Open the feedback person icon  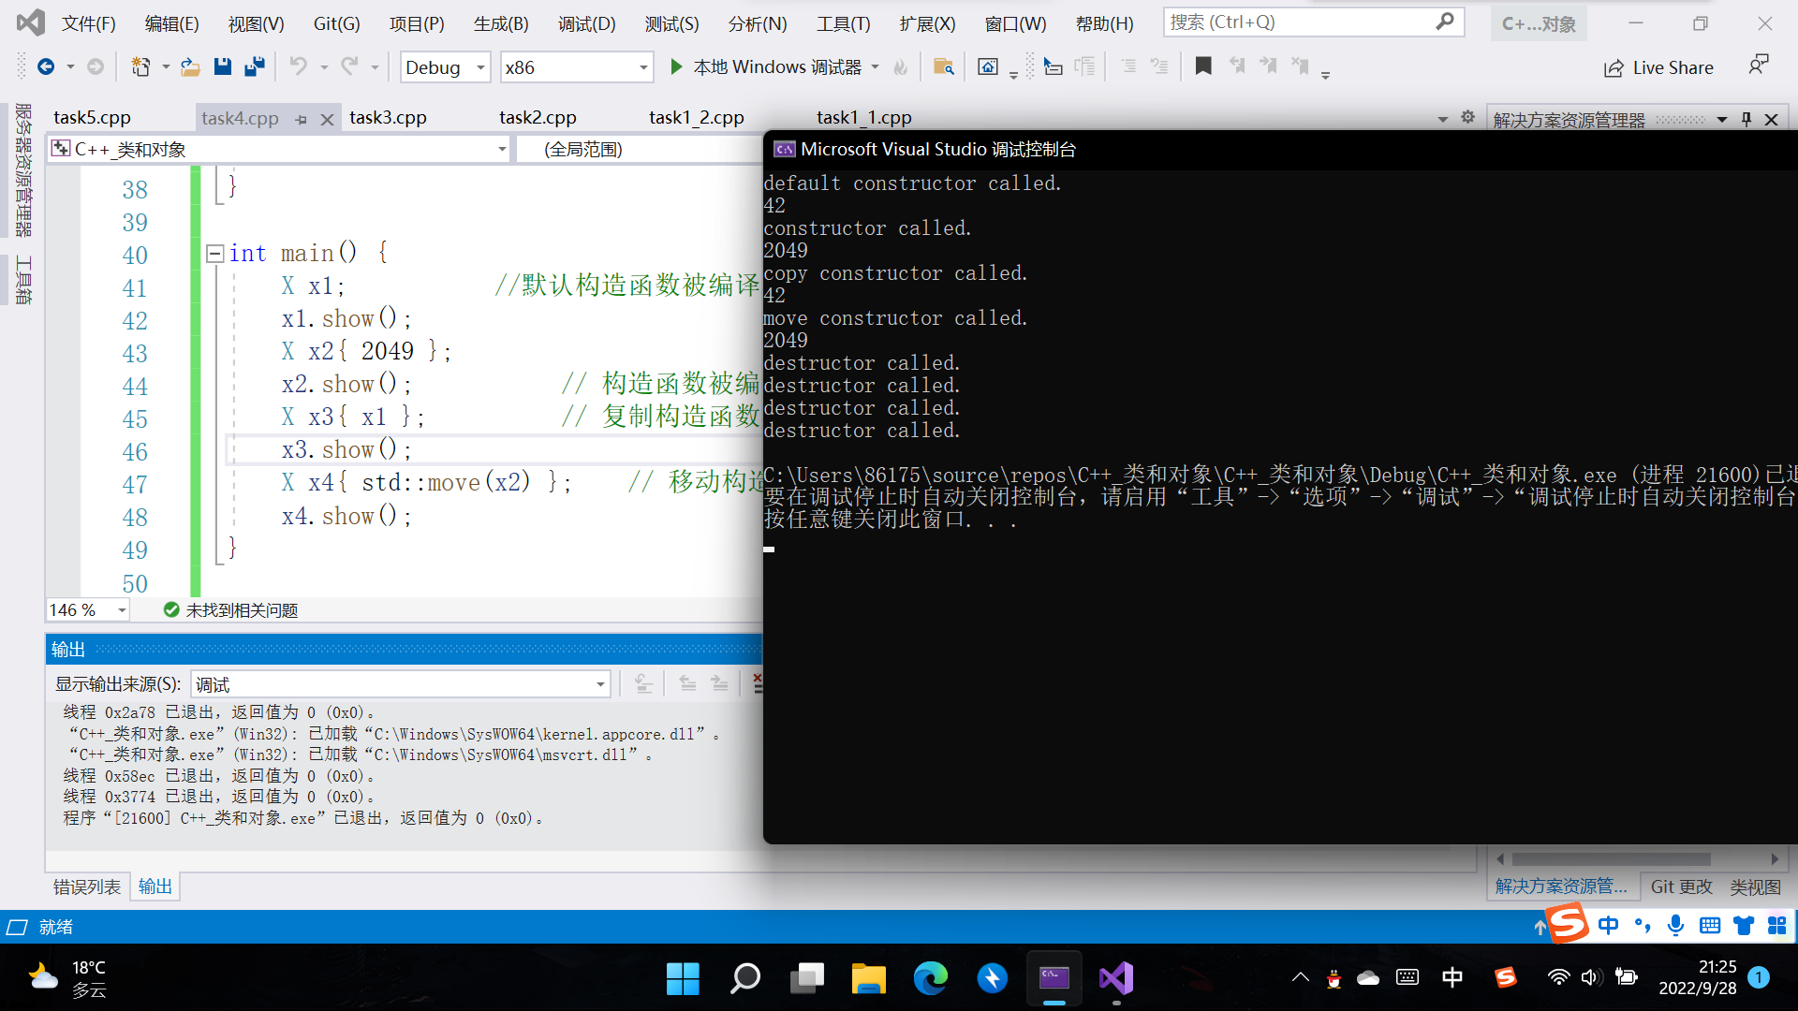(x=1758, y=65)
